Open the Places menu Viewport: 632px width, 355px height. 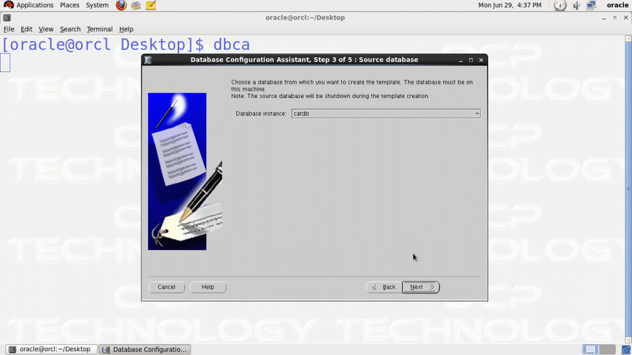pos(69,5)
